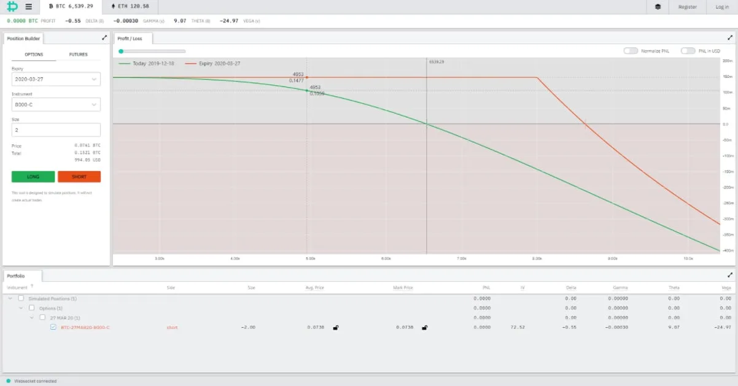Expand the Position Builder panel to fullscreen
738x386 pixels.
104,38
